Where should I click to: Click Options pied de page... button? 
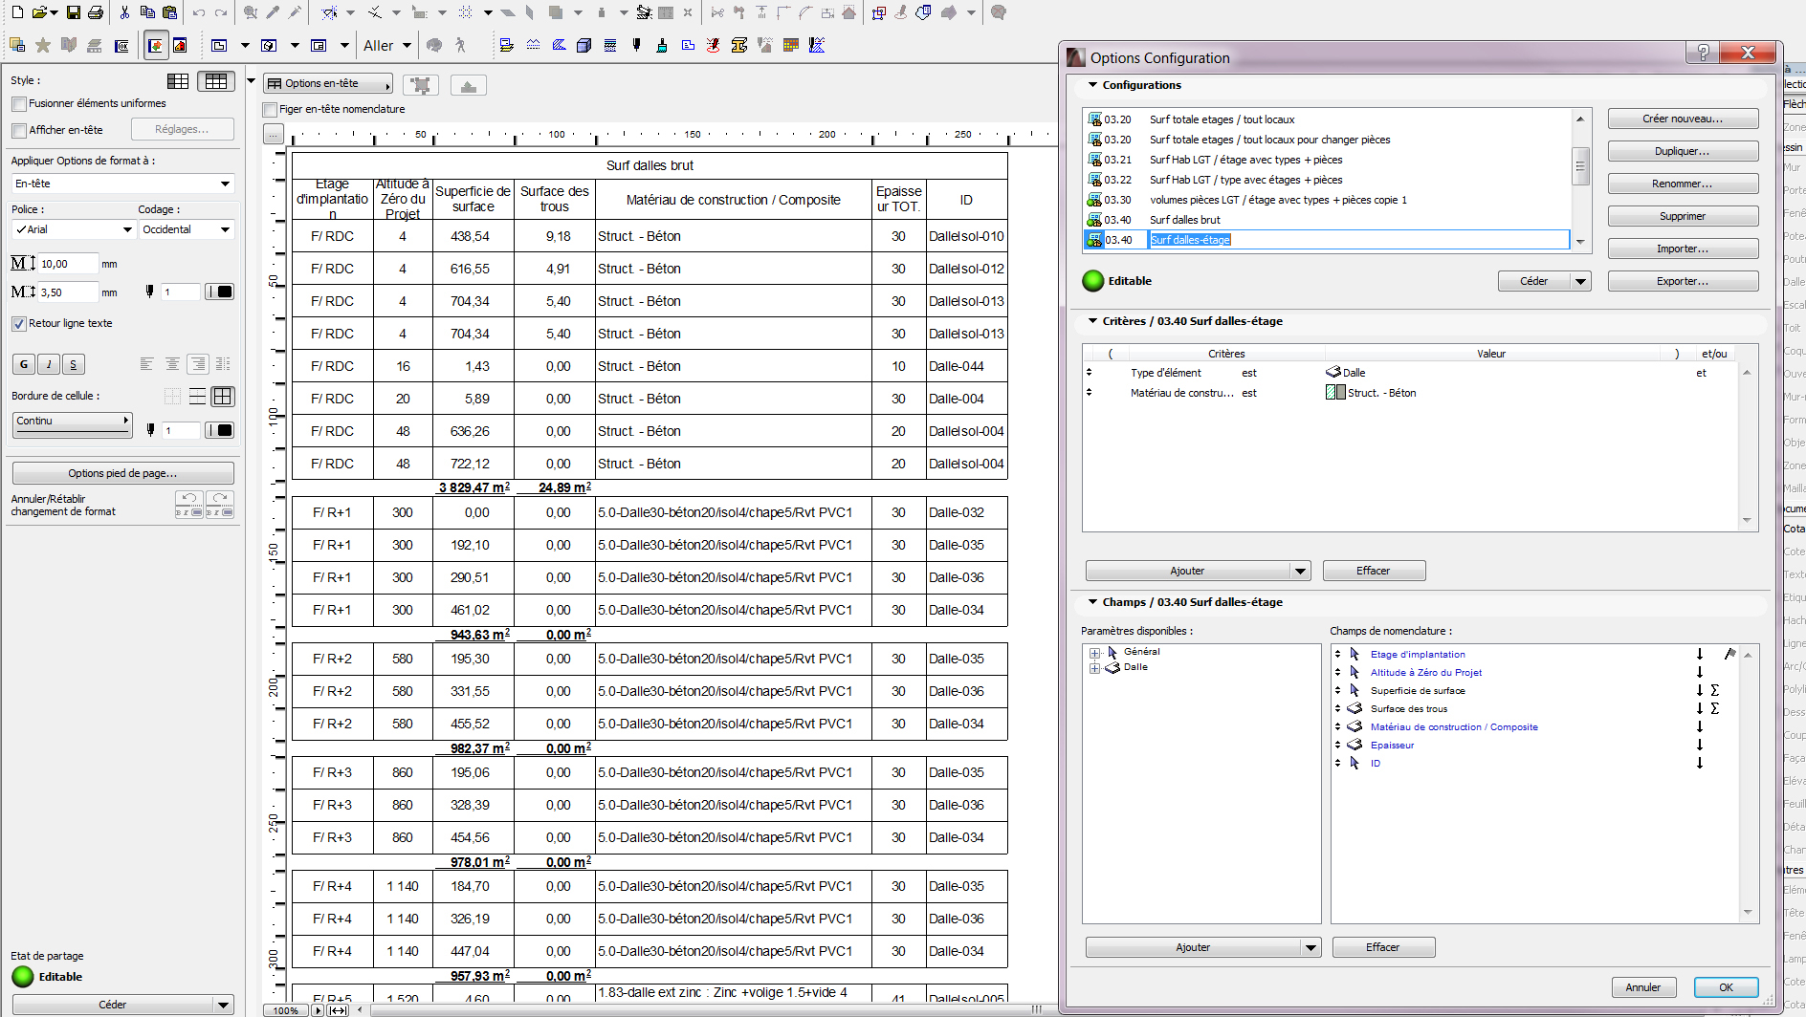point(122,473)
